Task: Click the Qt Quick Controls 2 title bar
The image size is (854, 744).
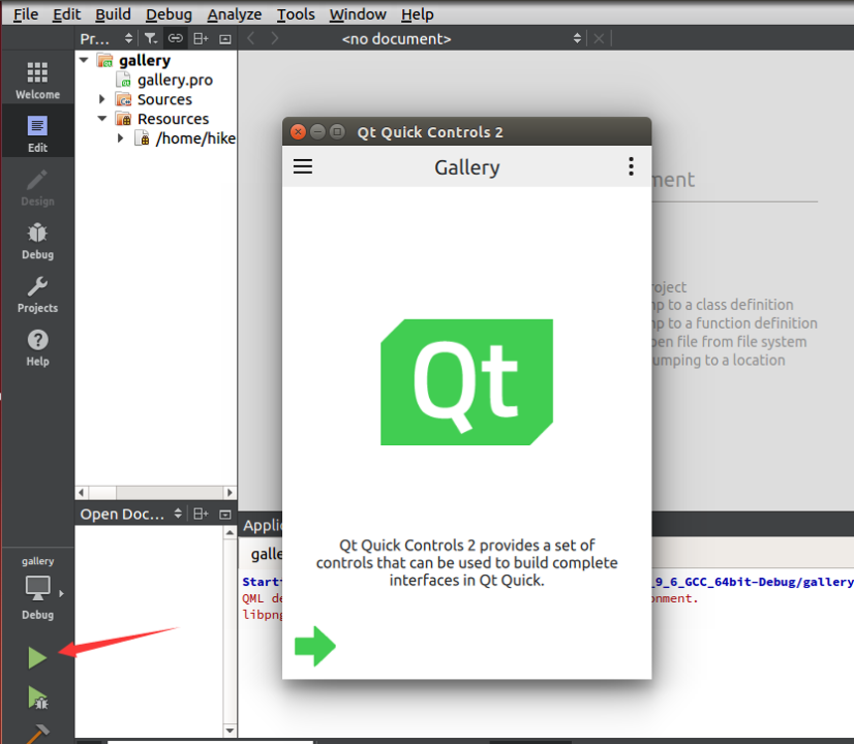Action: click(467, 132)
